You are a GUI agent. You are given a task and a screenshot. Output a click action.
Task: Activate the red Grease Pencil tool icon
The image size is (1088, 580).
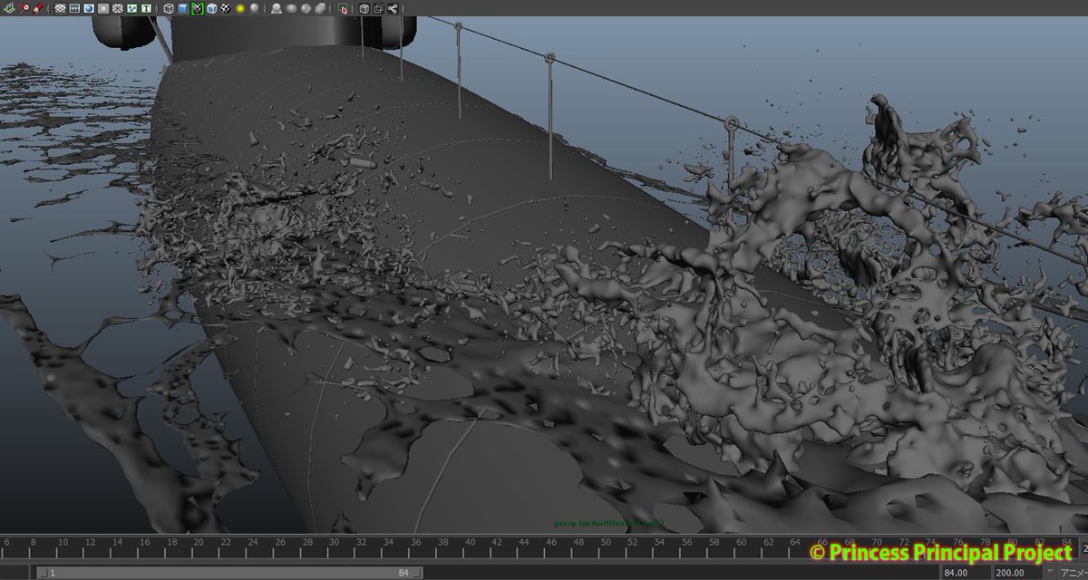[x=37, y=8]
